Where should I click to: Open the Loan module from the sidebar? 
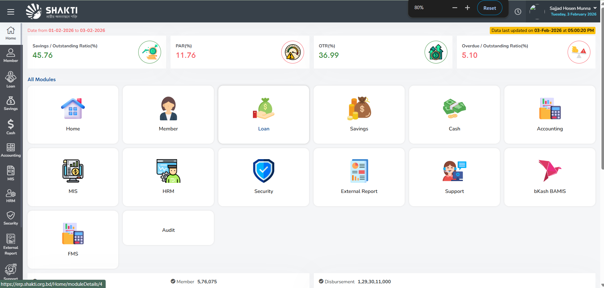tap(10, 78)
